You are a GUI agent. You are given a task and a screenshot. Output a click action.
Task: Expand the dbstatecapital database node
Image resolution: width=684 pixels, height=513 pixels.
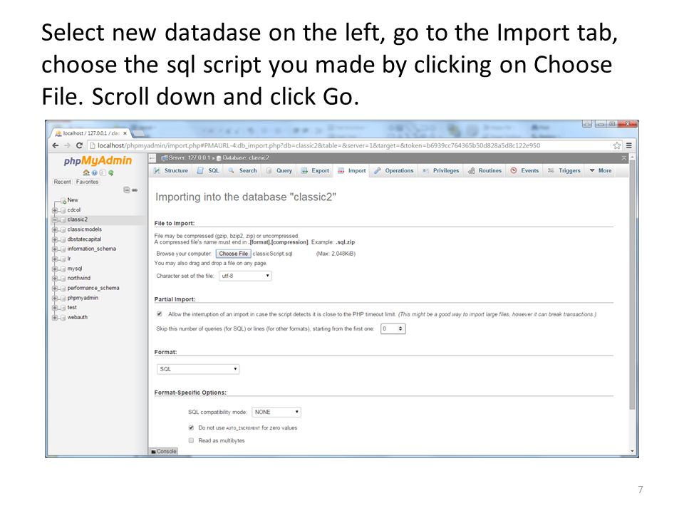pos(55,239)
